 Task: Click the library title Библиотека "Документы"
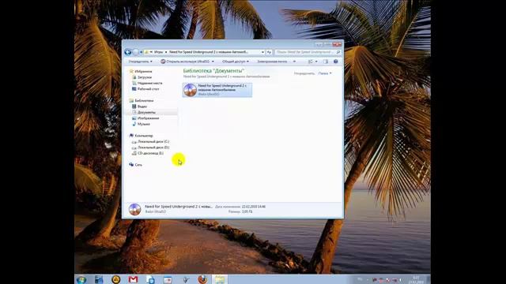click(213, 71)
